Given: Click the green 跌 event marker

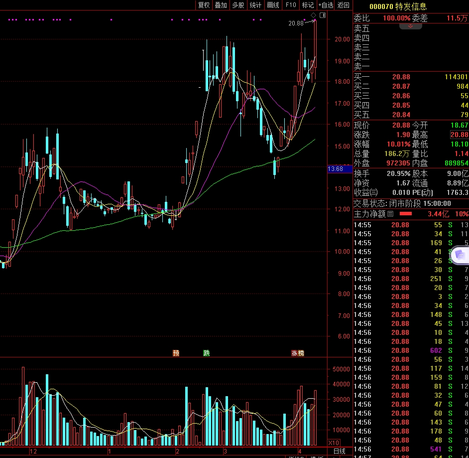Looking at the screenshot, I should [207, 353].
